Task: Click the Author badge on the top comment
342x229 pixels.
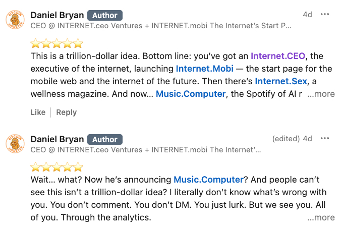Action: click(105, 15)
